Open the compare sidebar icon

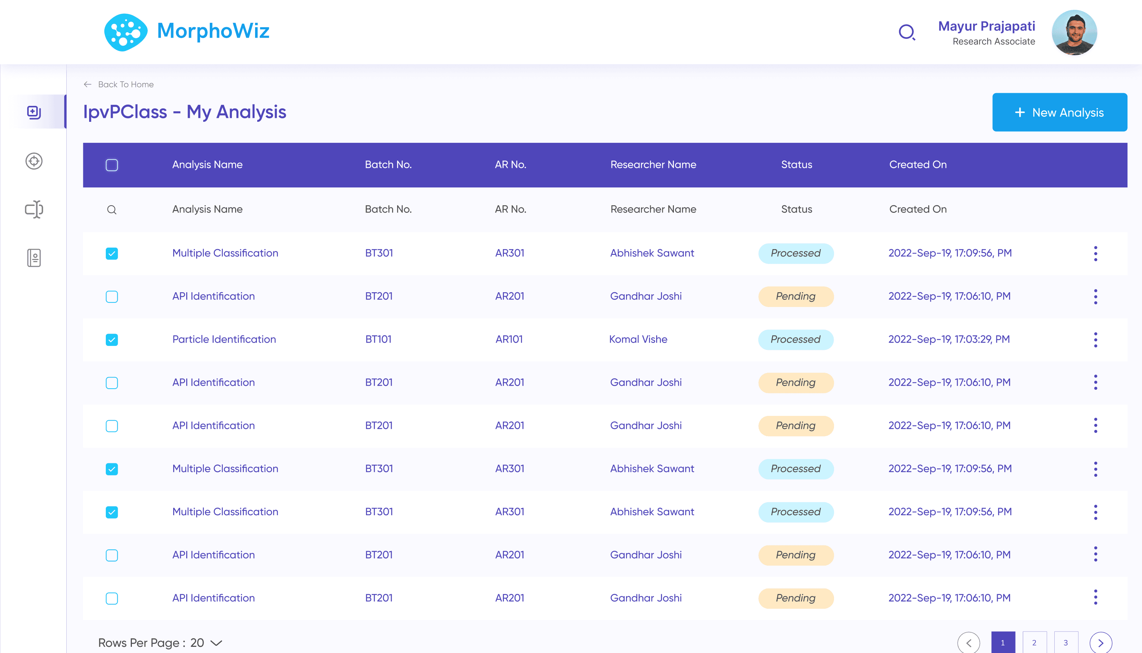34,210
